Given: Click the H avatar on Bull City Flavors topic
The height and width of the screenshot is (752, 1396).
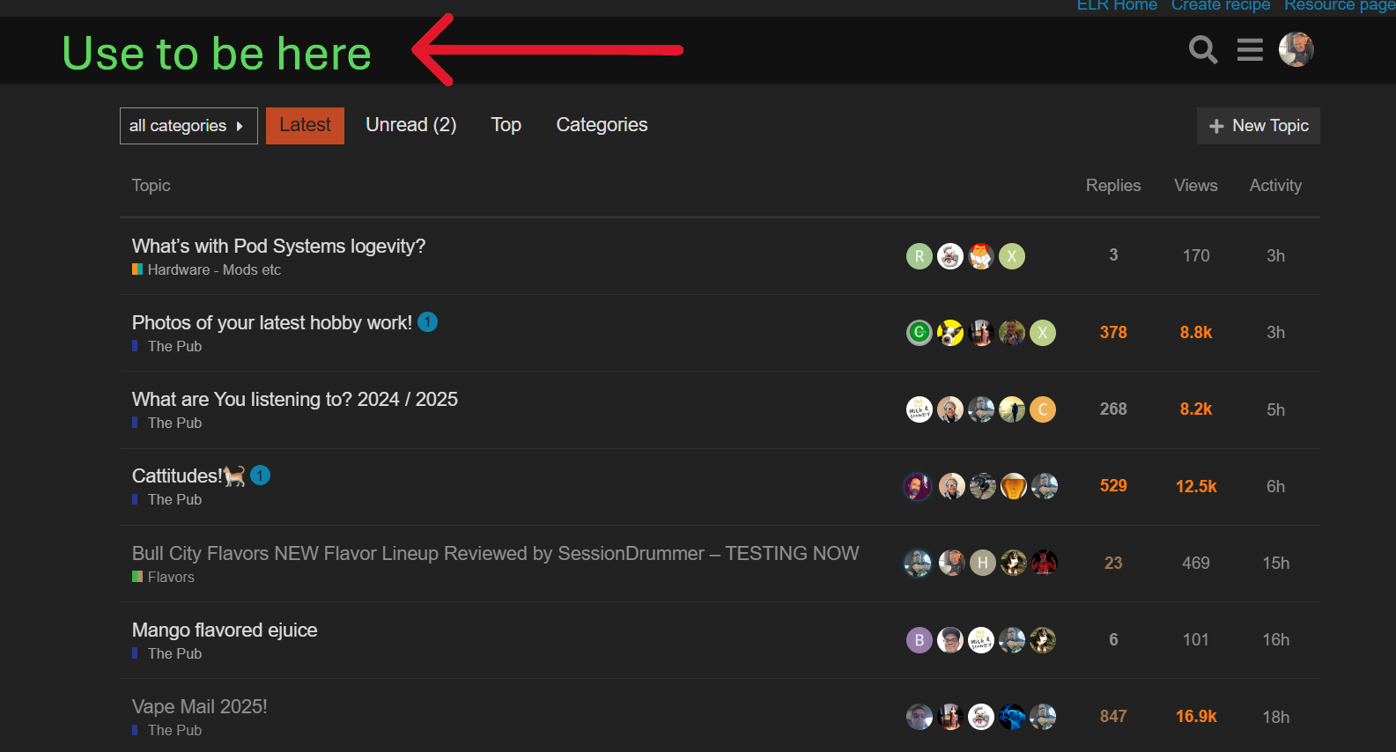Looking at the screenshot, I should 982,563.
